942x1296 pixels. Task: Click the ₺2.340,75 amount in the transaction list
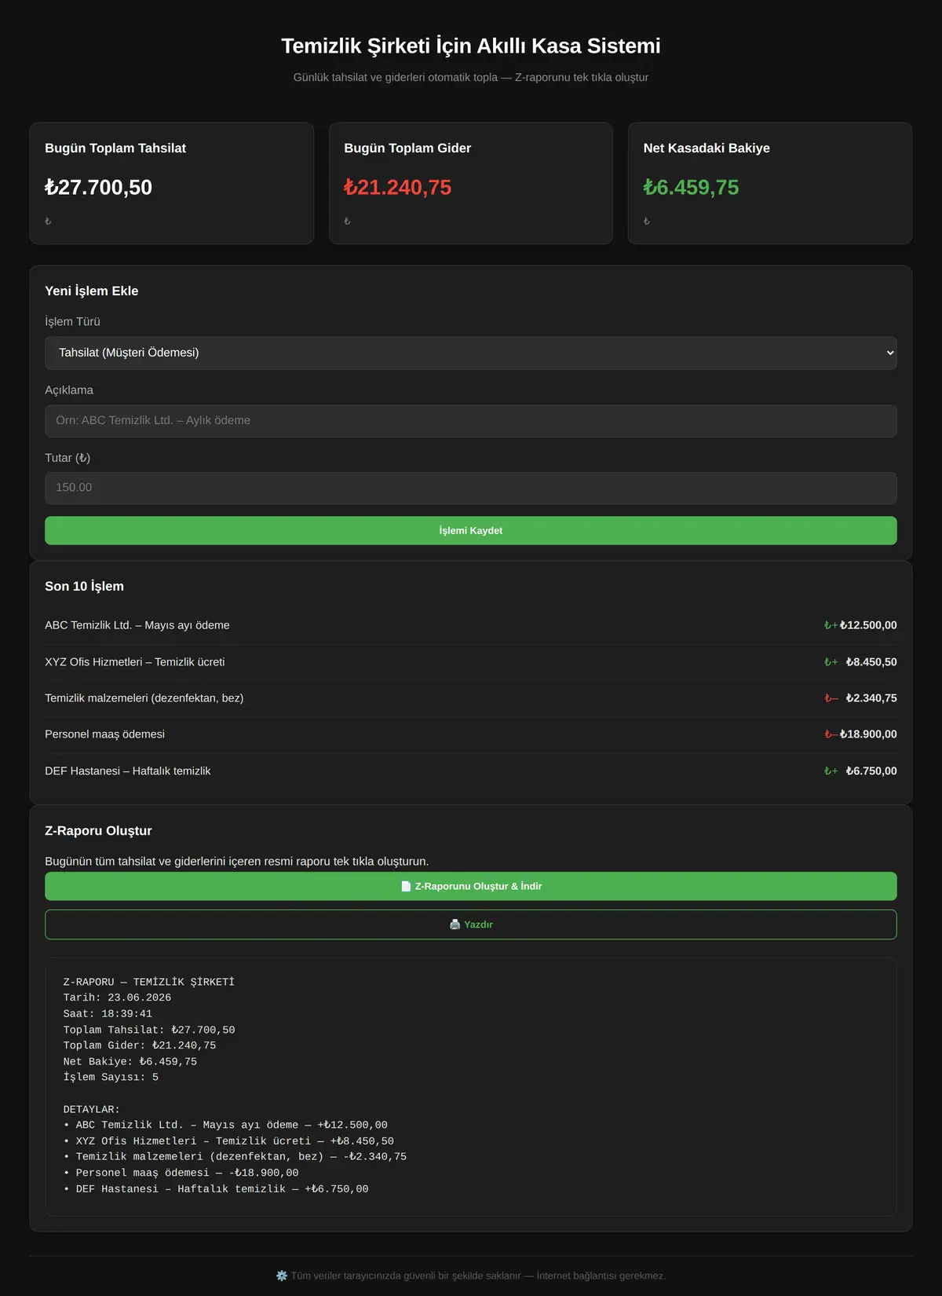[x=871, y=698]
